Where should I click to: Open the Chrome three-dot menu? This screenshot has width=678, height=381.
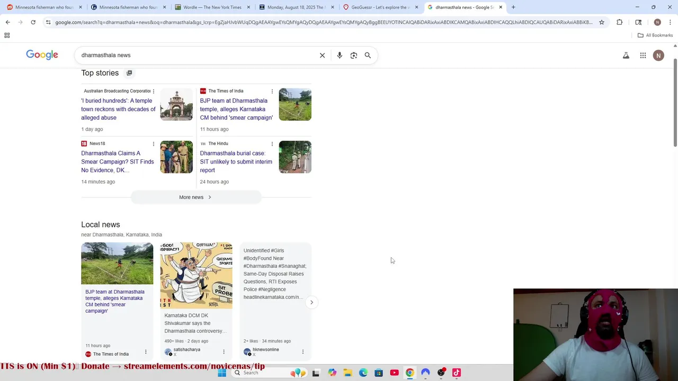(x=670, y=22)
